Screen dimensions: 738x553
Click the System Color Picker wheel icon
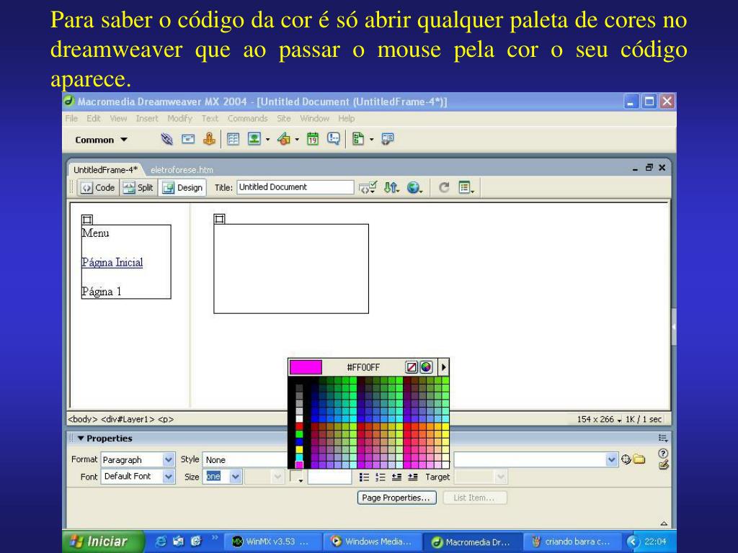pyautogui.click(x=426, y=367)
